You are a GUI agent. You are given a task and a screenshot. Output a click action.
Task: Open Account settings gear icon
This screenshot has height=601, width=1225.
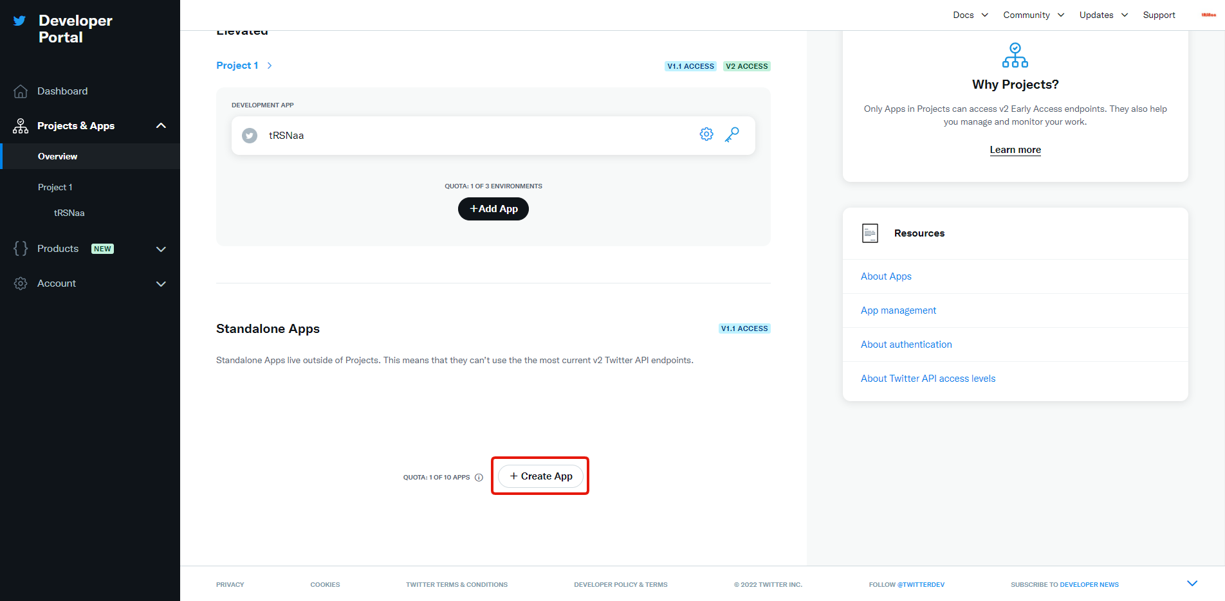(x=20, y=283)
